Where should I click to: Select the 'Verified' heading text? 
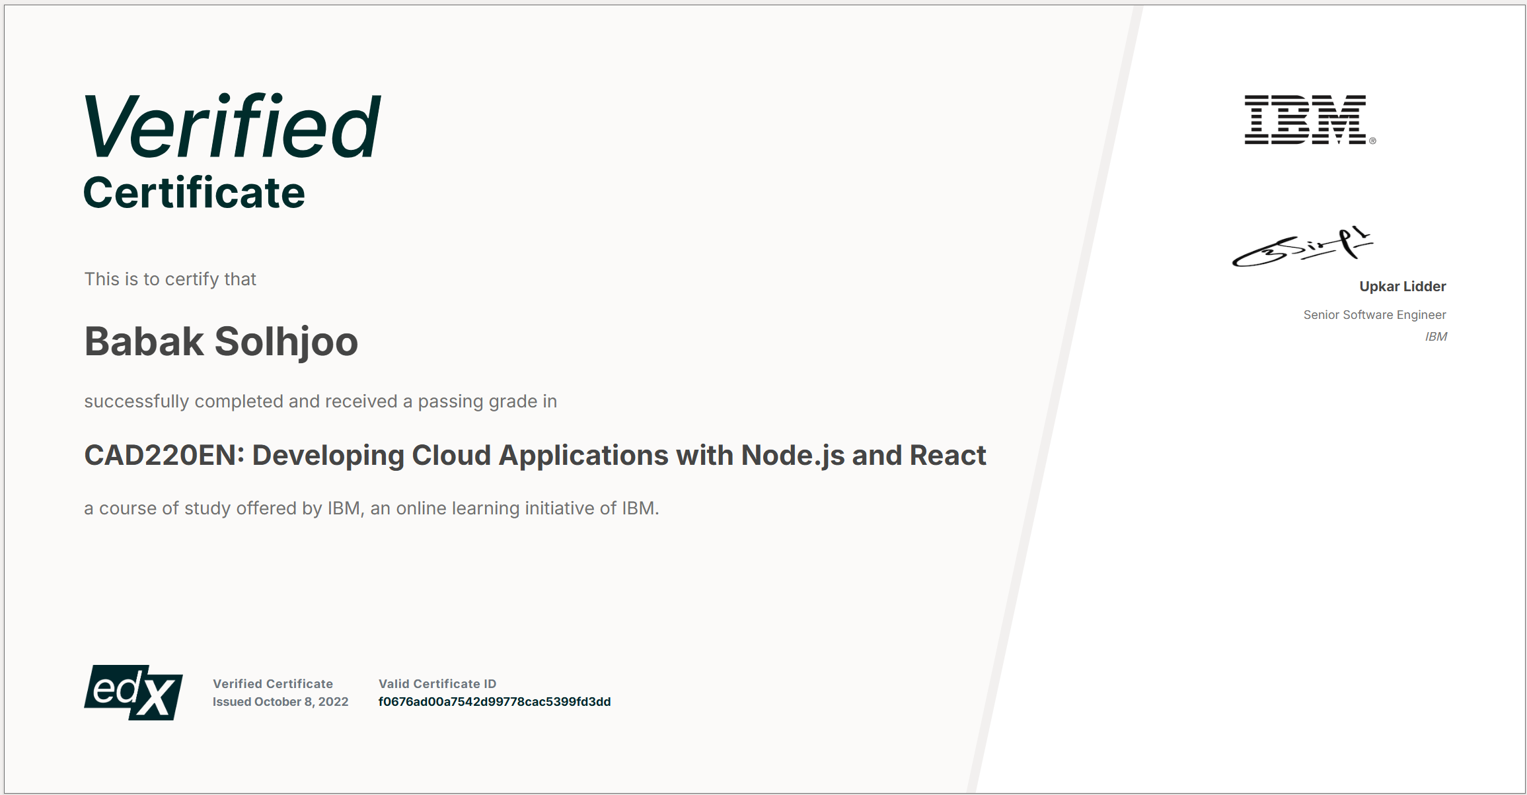click(232, 125)
